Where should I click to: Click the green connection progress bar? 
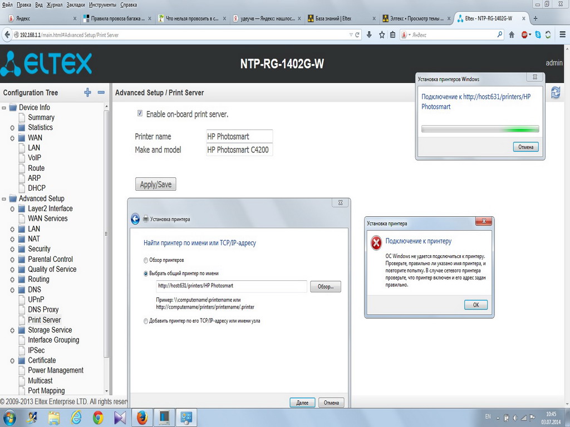[480, 129]
